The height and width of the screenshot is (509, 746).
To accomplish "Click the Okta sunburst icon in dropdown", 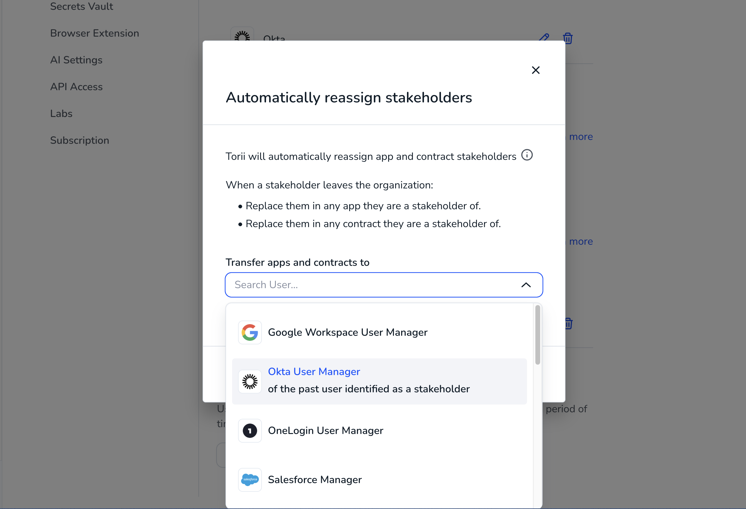I will (x=250, y=381).
